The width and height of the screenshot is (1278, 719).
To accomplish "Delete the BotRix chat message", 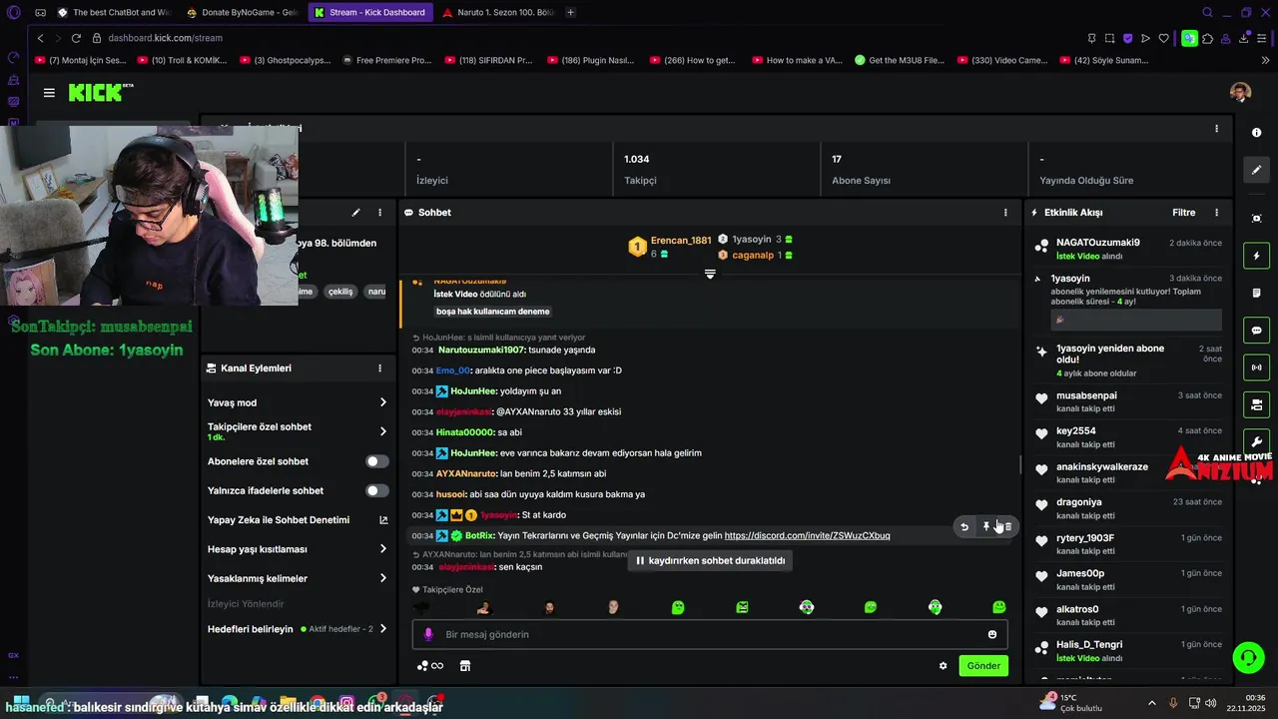I will click(1007, 526).
